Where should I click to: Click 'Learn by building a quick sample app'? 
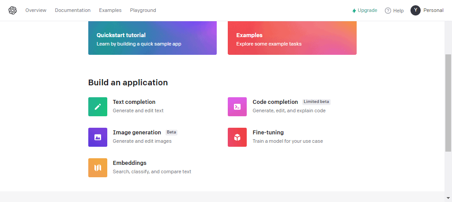139,44
